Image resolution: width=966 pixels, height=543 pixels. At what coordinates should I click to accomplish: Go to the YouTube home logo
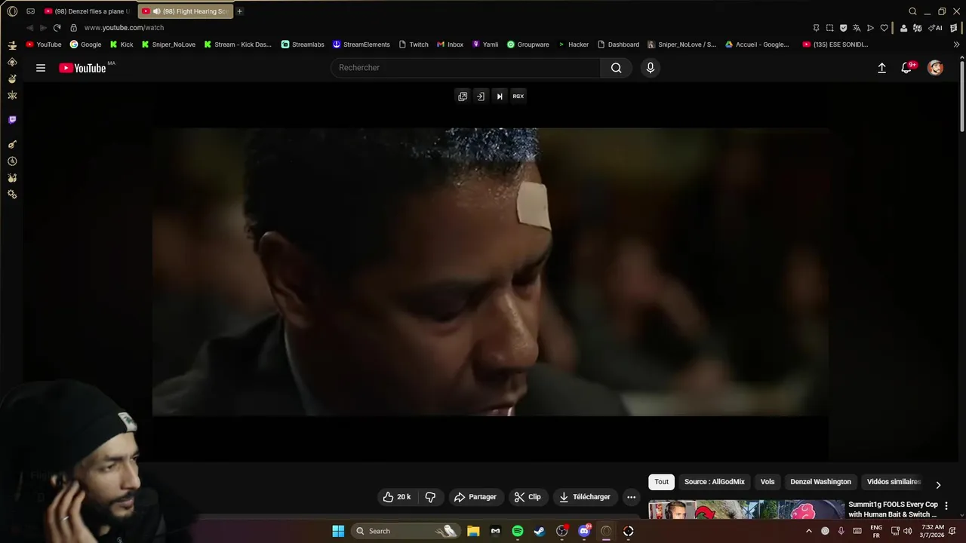(83, 68)
